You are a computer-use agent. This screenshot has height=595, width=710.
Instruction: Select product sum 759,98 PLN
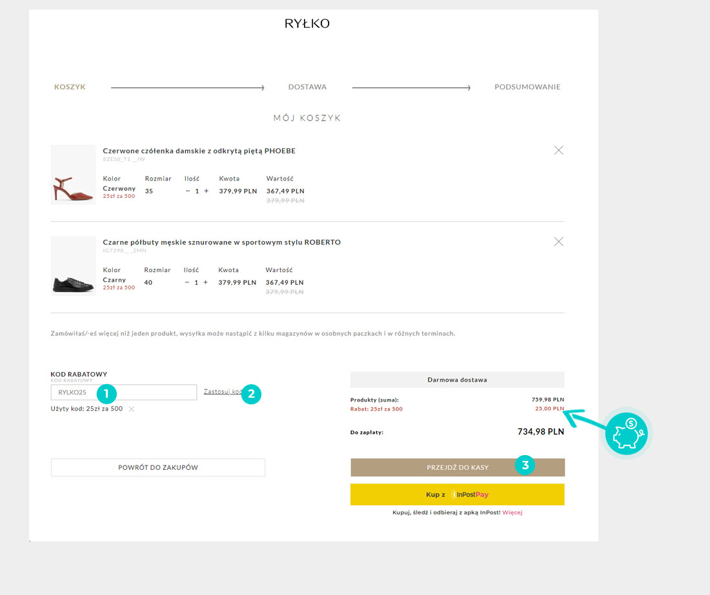pyautogui.click(x=548, y=400)
